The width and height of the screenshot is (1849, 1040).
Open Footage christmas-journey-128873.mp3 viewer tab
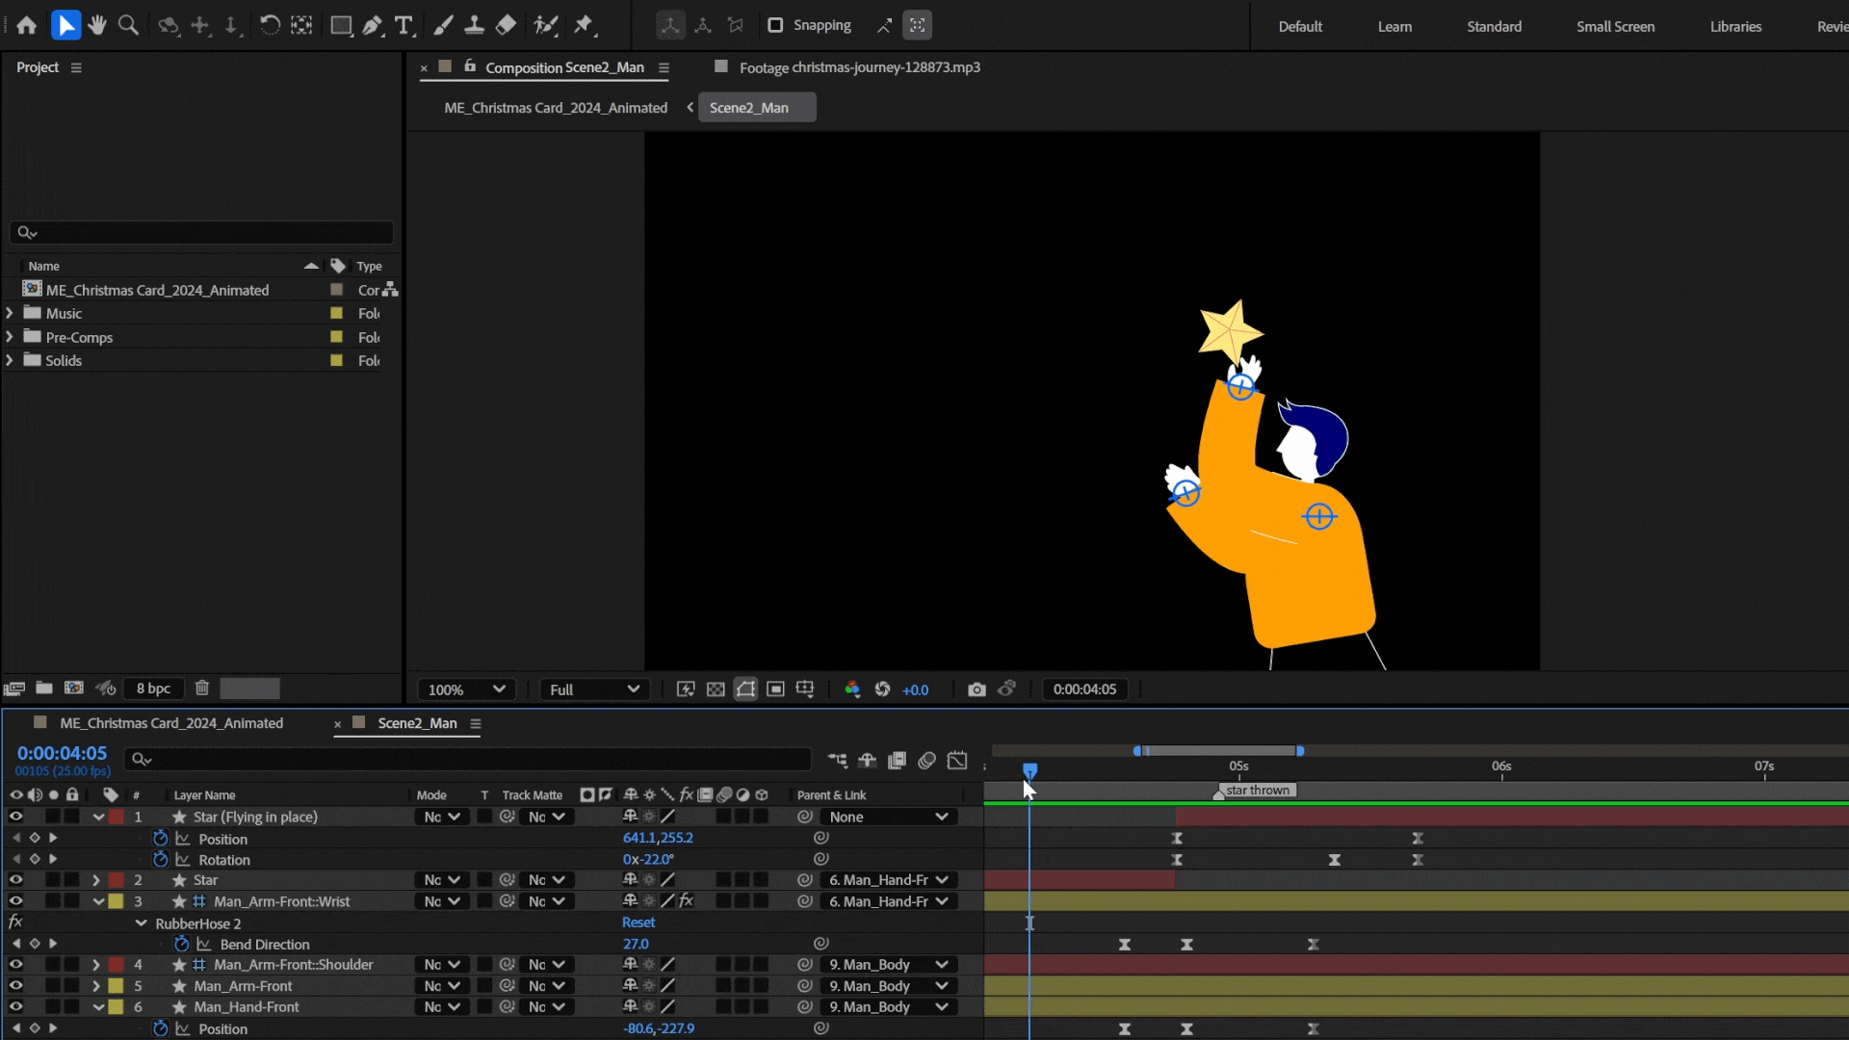coord(859,67)
